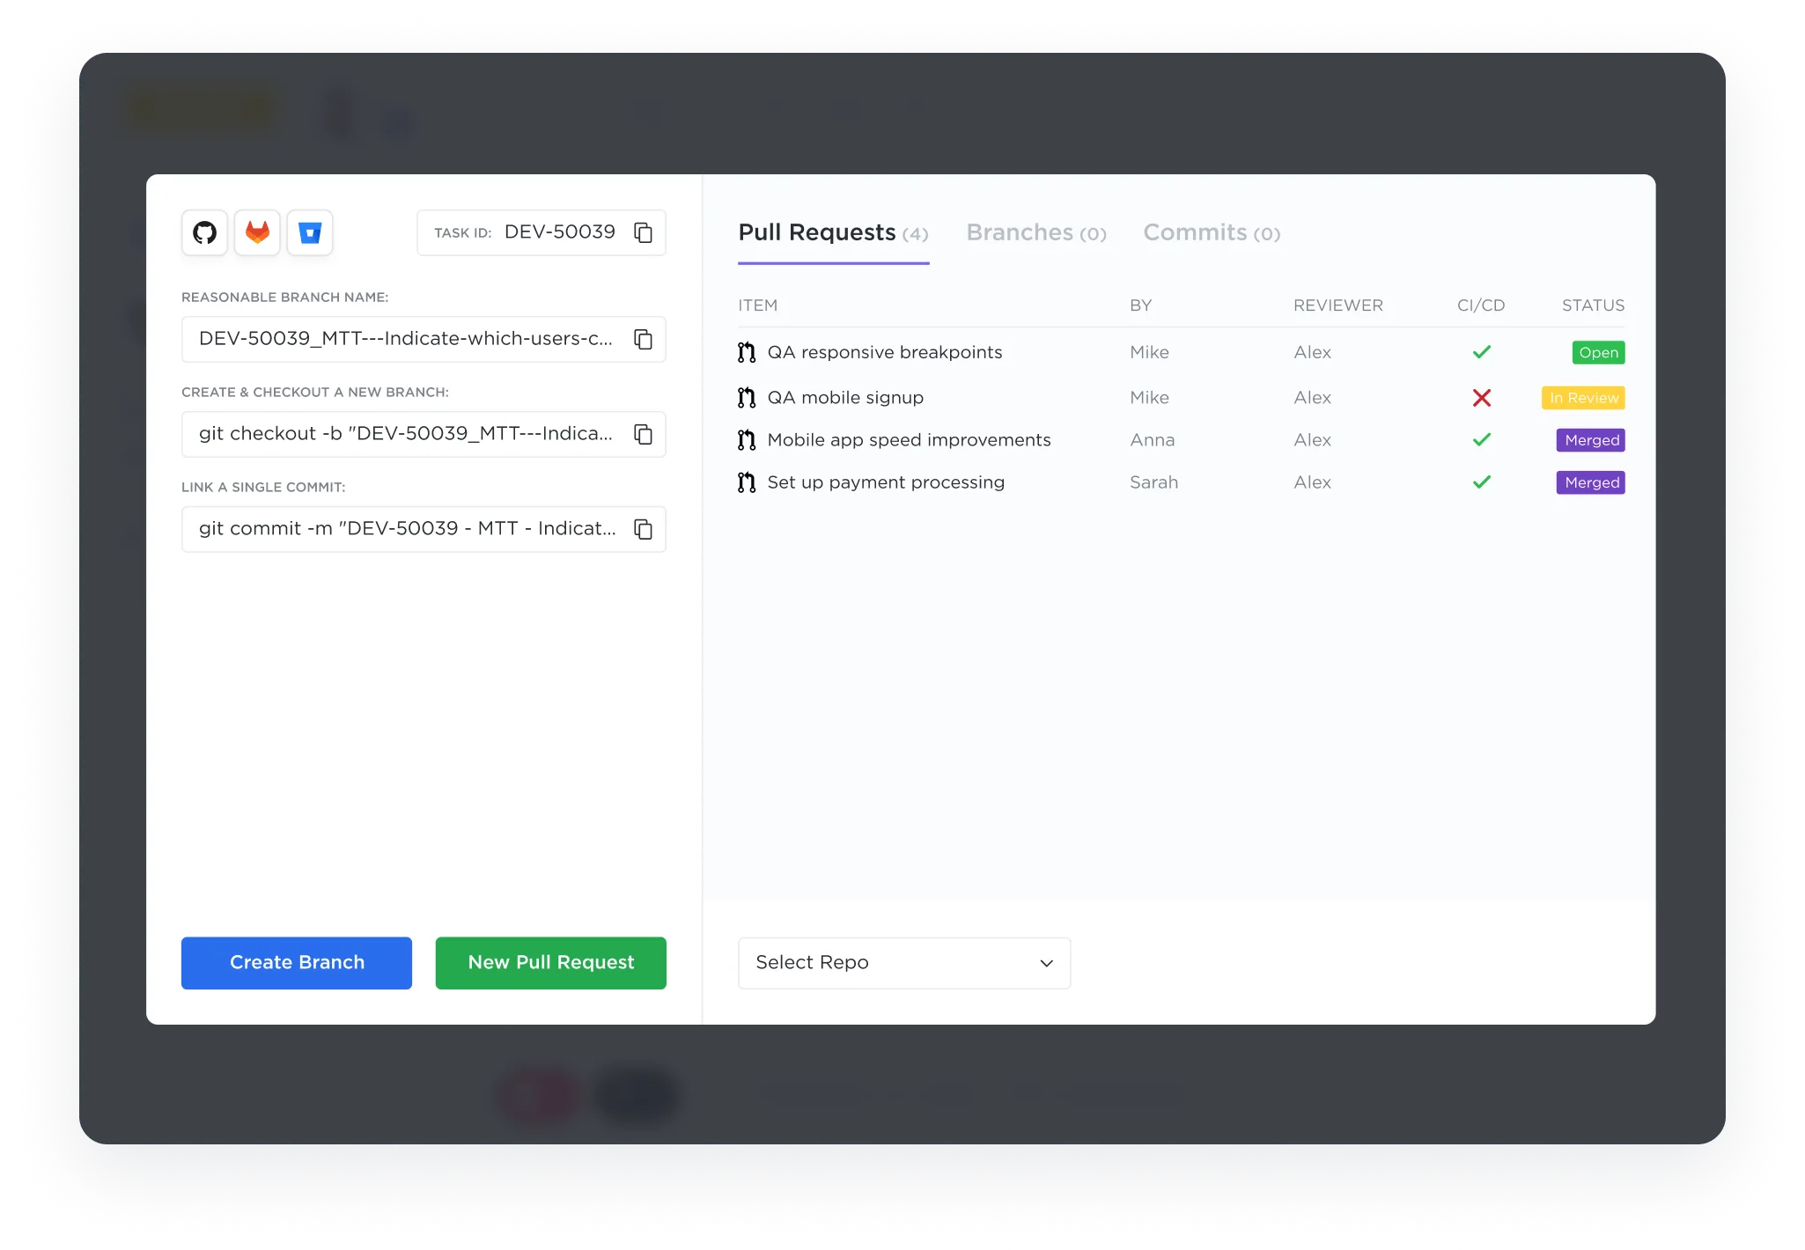This screenshot has height=1250, width=1805.
Task: Open the Select Repo dropdown
Action: tap(904, 963)
